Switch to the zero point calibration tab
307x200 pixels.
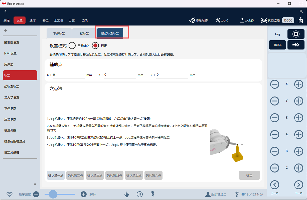pos(59,33)
